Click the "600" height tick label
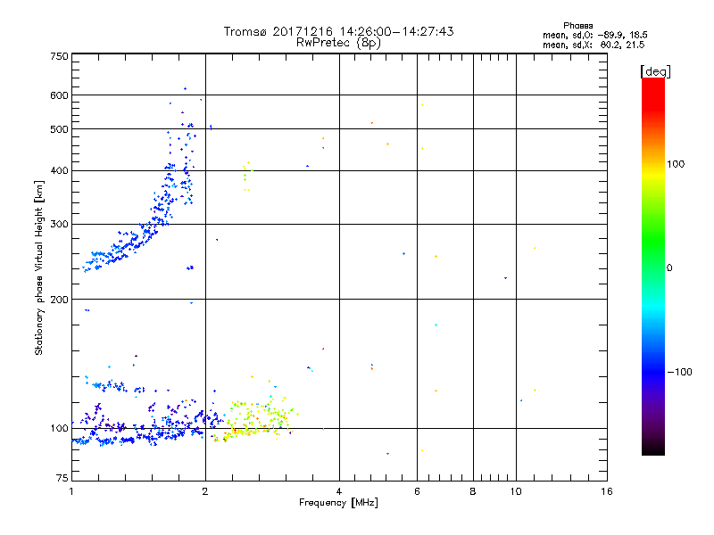 [x=60, y=95]
